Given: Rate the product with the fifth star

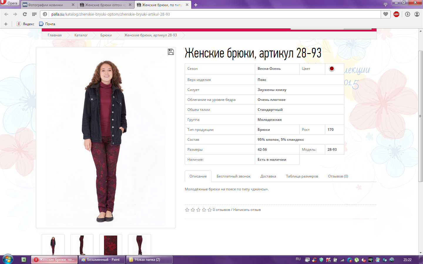Looking at the screenshot, I should click(209, 210).
